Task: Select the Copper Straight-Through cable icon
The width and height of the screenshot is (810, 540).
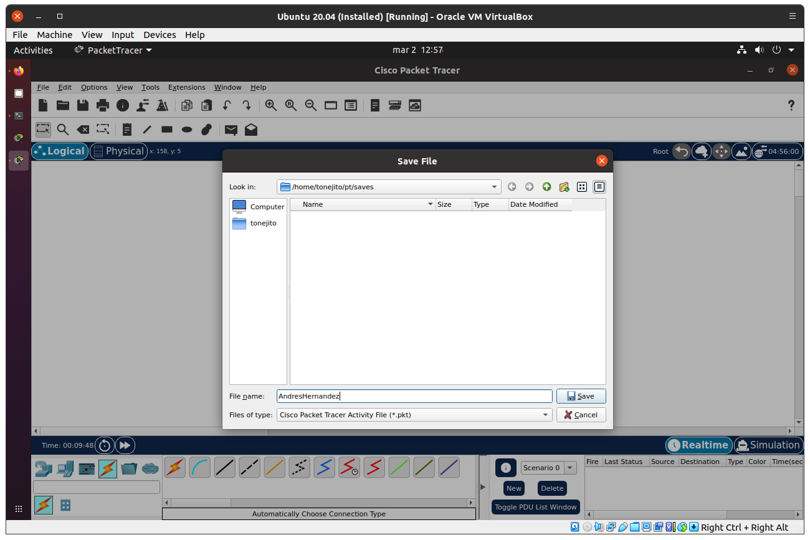Action: 224,467
